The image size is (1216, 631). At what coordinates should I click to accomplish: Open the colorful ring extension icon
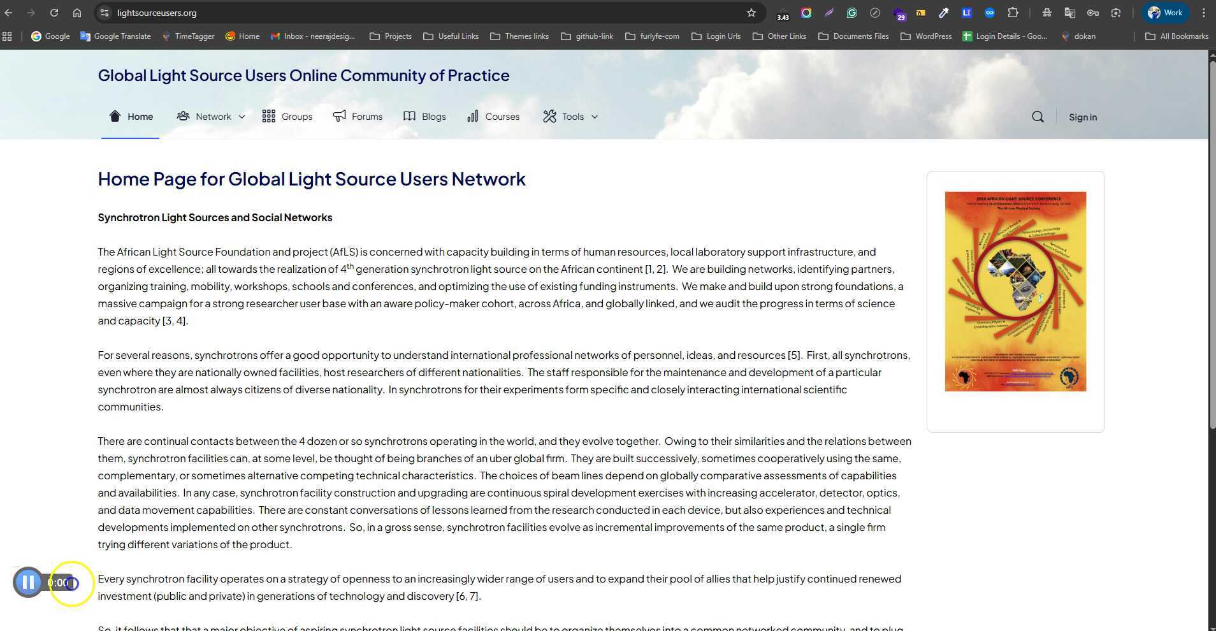point(806,13)
